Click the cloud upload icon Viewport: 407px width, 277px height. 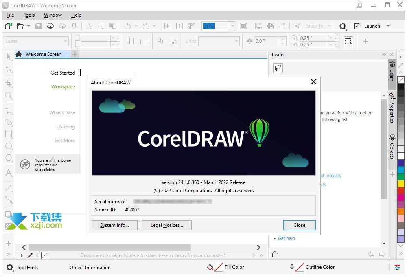pyautogui.click(x=62, y=26)
